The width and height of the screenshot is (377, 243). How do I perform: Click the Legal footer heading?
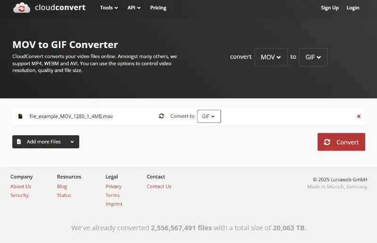(112, 177)
